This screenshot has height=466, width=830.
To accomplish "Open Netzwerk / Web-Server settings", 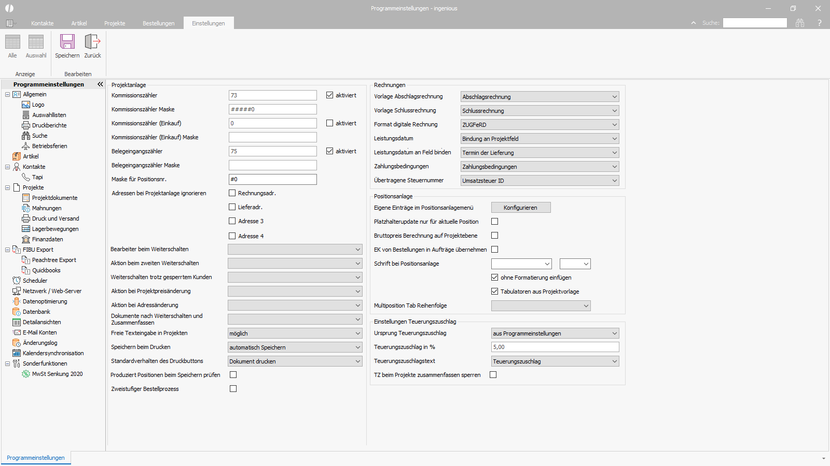I will point(52,291).
